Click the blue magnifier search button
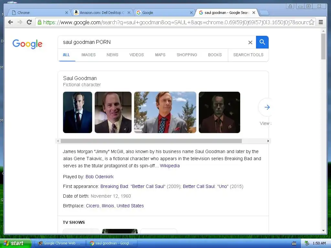 (x=262, y=42)
